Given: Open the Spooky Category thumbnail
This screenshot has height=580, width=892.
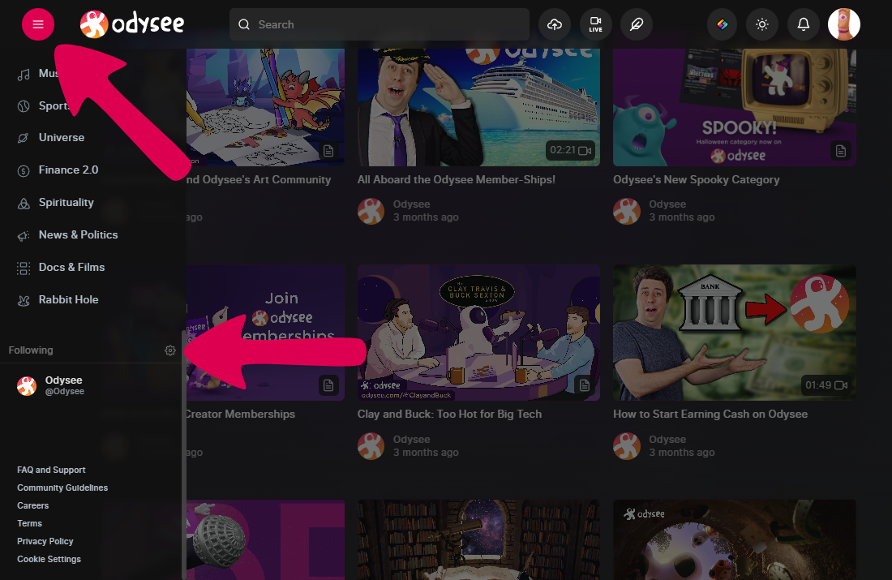Looking at the screenshot, I should [735, 107].
